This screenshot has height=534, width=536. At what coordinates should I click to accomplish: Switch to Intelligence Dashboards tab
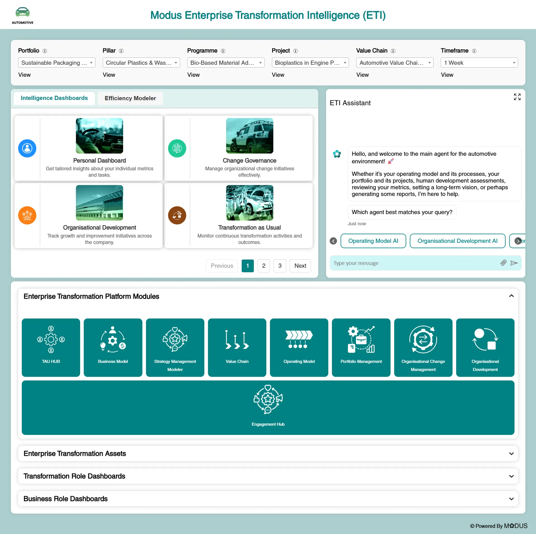(54, 98)
